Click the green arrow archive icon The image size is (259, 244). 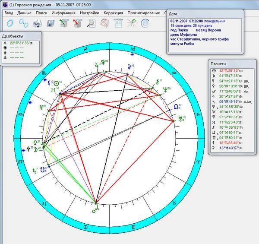(x=63, y=22)
